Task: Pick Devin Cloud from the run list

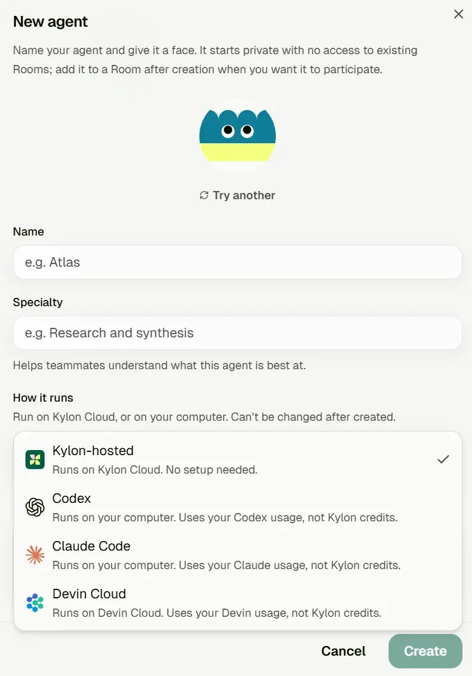Action: pyautogui.click(x=238, y=603)
